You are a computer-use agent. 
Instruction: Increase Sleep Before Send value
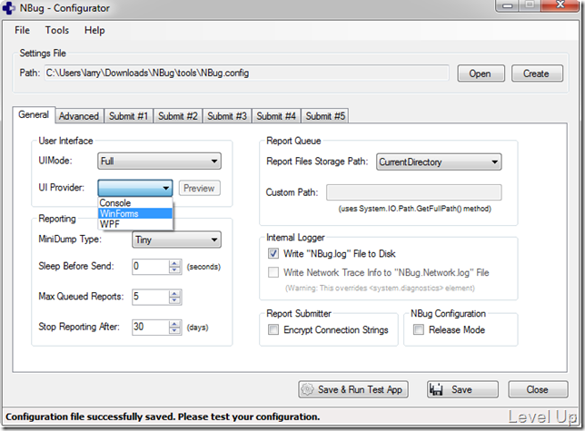(174, 263)
